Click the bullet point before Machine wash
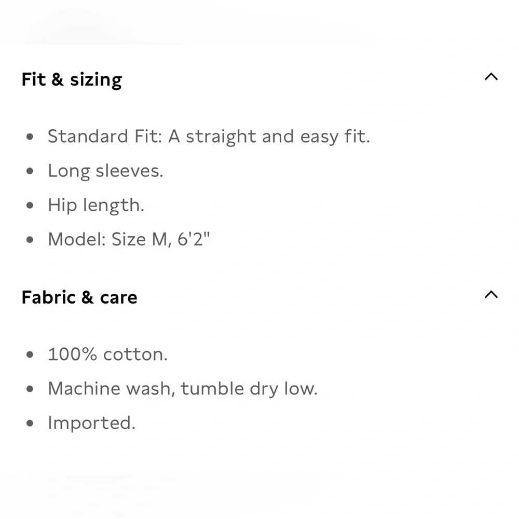Screen dimensions: 519x519 click(x=30, y=389)
